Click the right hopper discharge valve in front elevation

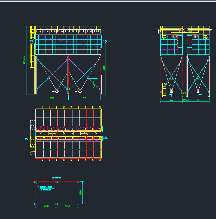tap(80, 91)
